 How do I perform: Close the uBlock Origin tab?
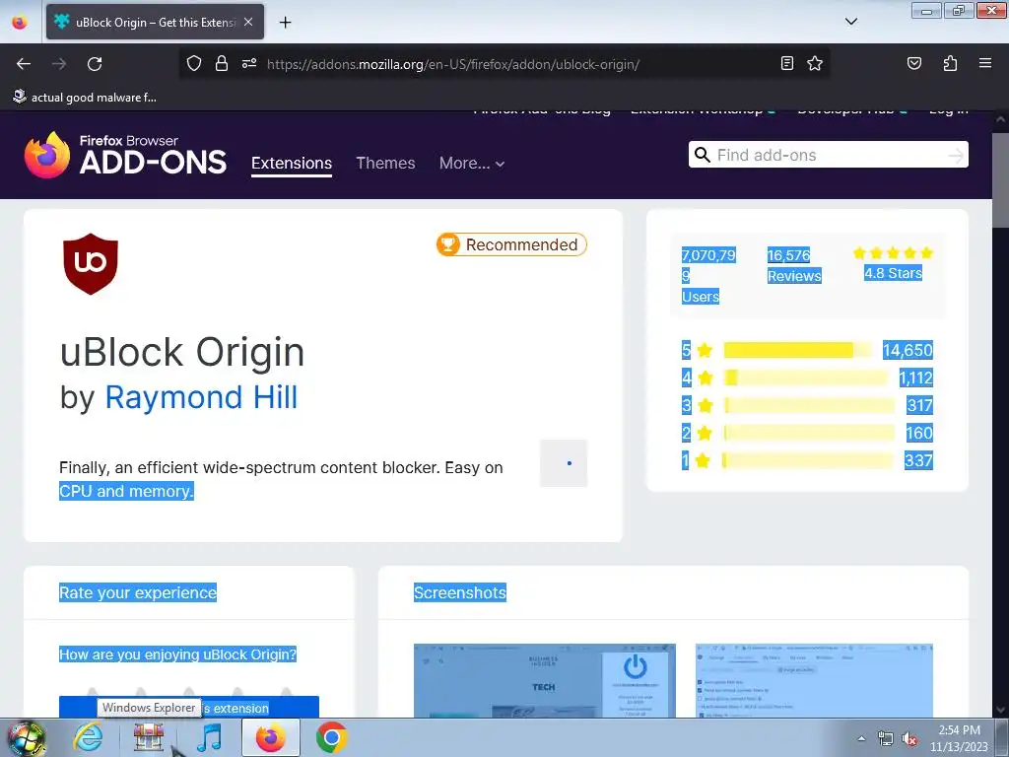pos(248,22)
